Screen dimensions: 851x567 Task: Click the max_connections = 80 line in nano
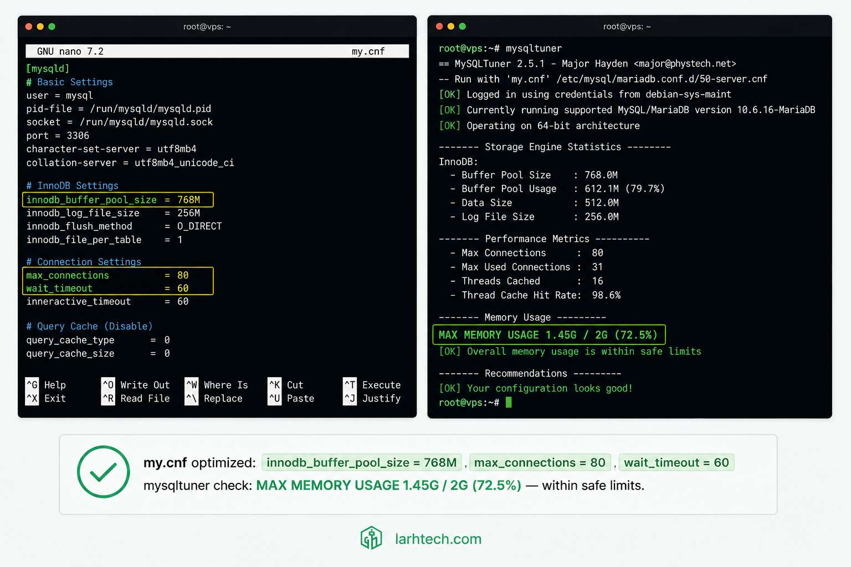click(x=107, y=275)
